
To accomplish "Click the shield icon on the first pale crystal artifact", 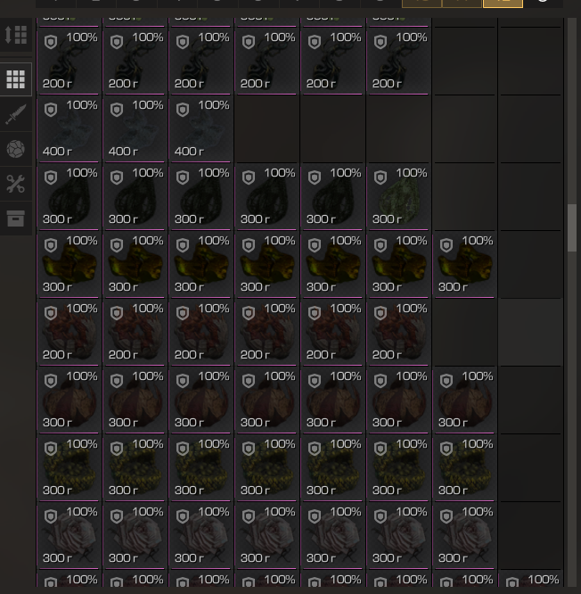I will tap(51, 110).
